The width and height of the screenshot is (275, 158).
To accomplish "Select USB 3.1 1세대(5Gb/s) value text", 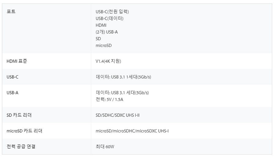I will point(131,77).
